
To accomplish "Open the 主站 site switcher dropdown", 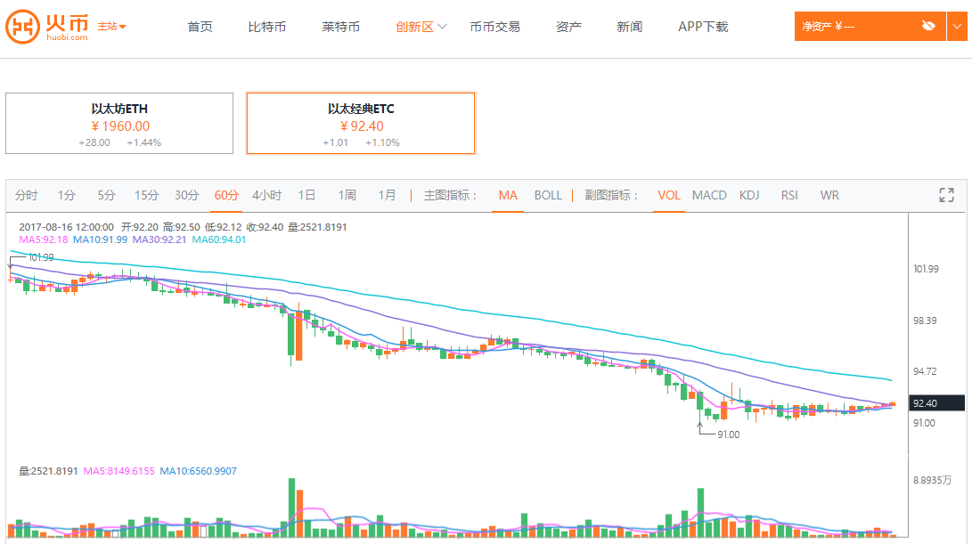I will 111,27.
